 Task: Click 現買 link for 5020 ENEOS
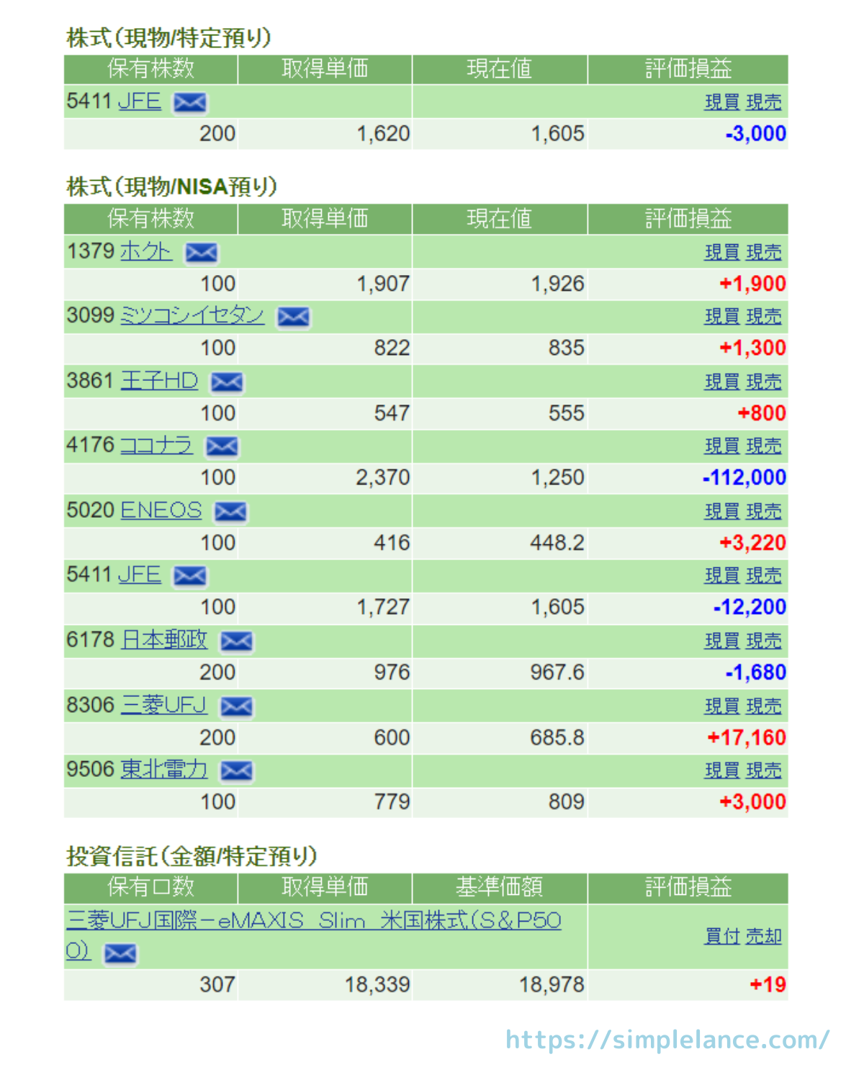point(721,512)
